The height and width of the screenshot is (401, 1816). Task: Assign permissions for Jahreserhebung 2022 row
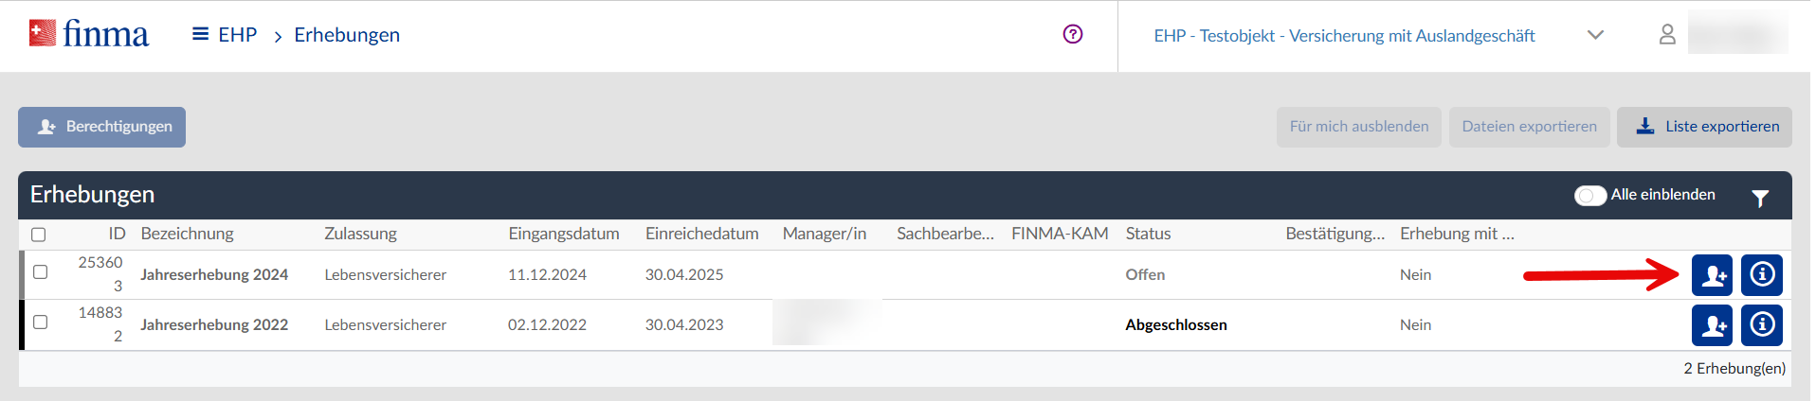(x=1712, y=325)
